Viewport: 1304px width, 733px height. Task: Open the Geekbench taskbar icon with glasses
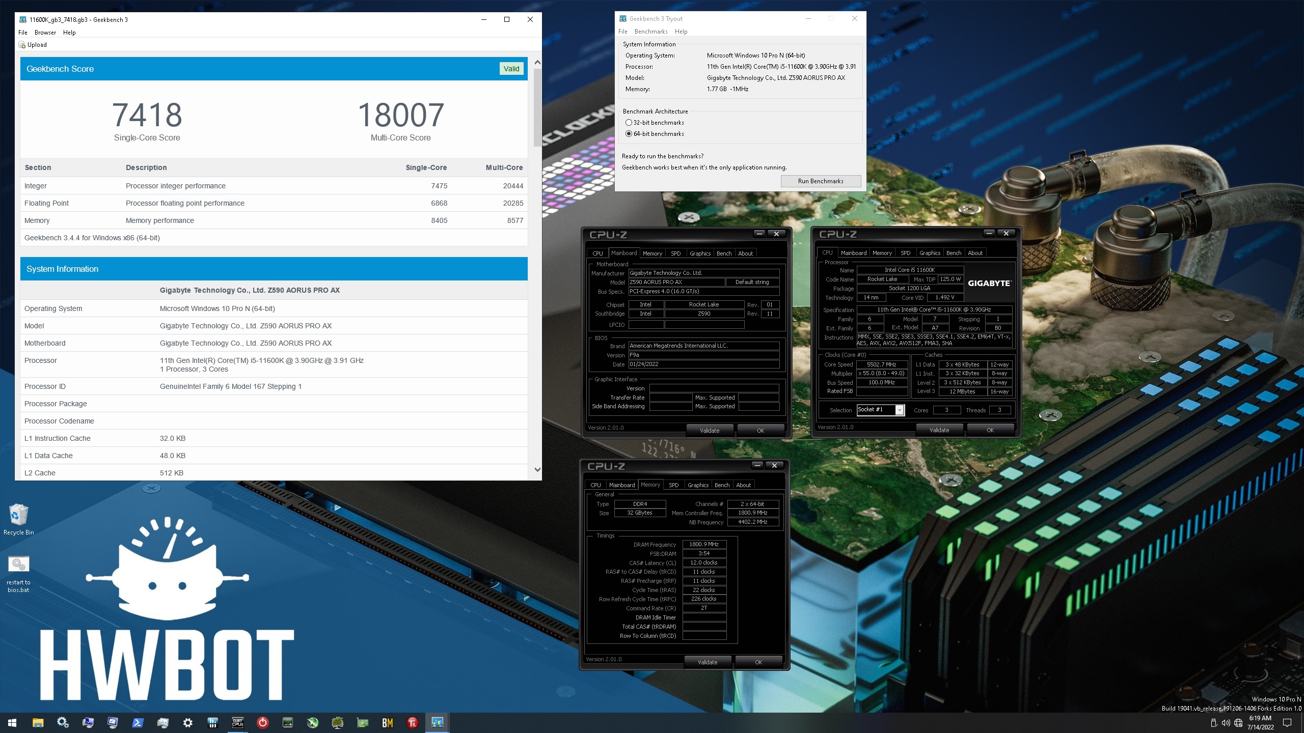437,722
